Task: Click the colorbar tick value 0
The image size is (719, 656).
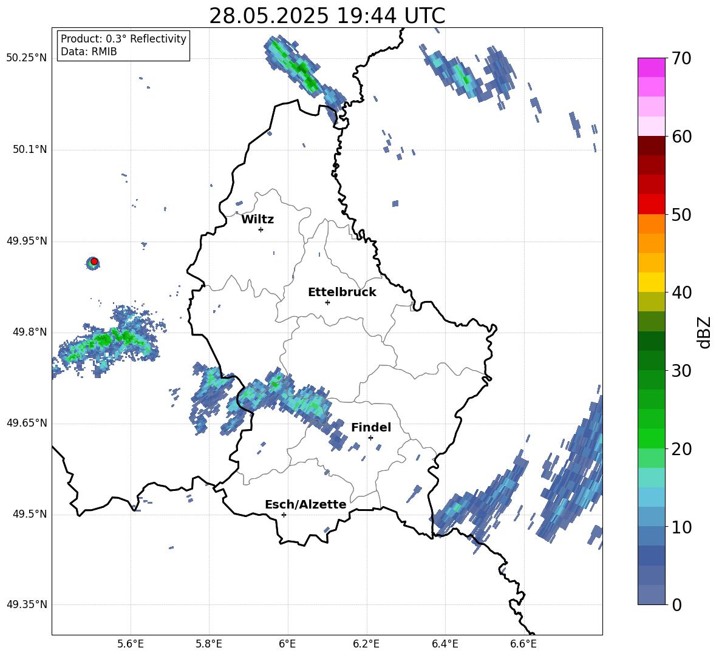Action: [x=676, y=604]
